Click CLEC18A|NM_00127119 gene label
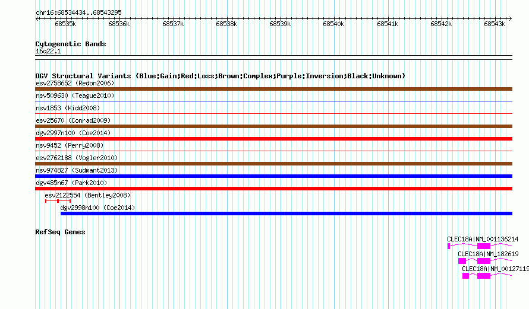Screen dimensions: 529x309 click(x=495, y=269)
